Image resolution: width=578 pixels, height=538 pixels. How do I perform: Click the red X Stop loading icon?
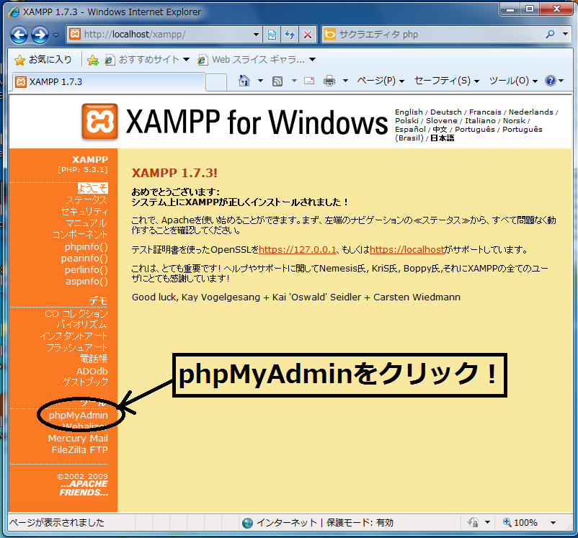click(308, 35)
